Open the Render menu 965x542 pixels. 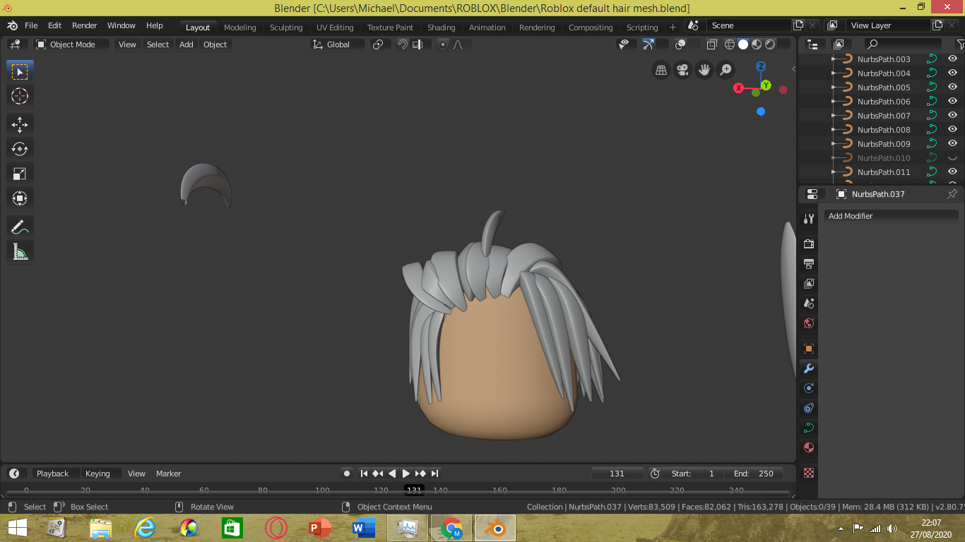84,25
